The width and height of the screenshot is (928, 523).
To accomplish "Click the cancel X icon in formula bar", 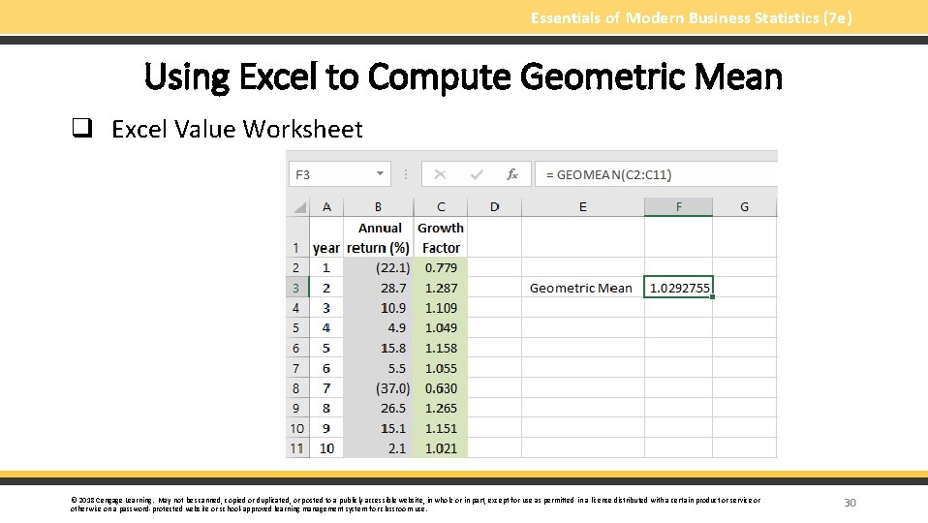I will 440,174.
